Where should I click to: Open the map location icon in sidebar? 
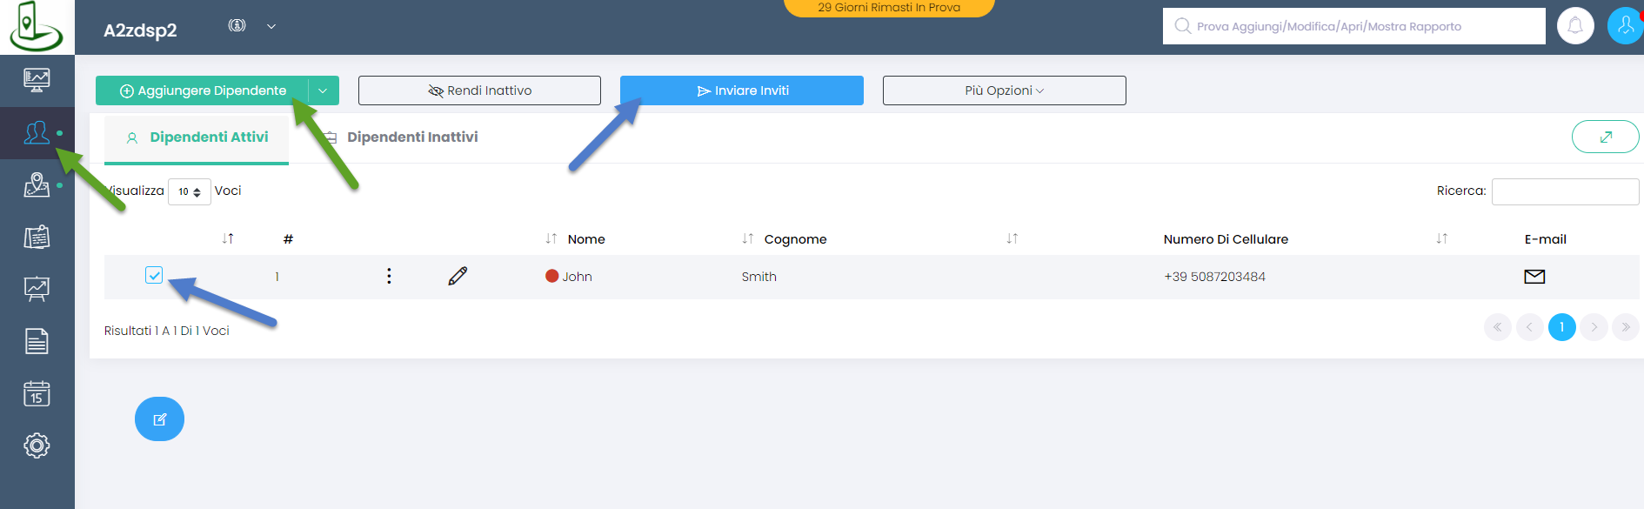(x=37, y=184)
